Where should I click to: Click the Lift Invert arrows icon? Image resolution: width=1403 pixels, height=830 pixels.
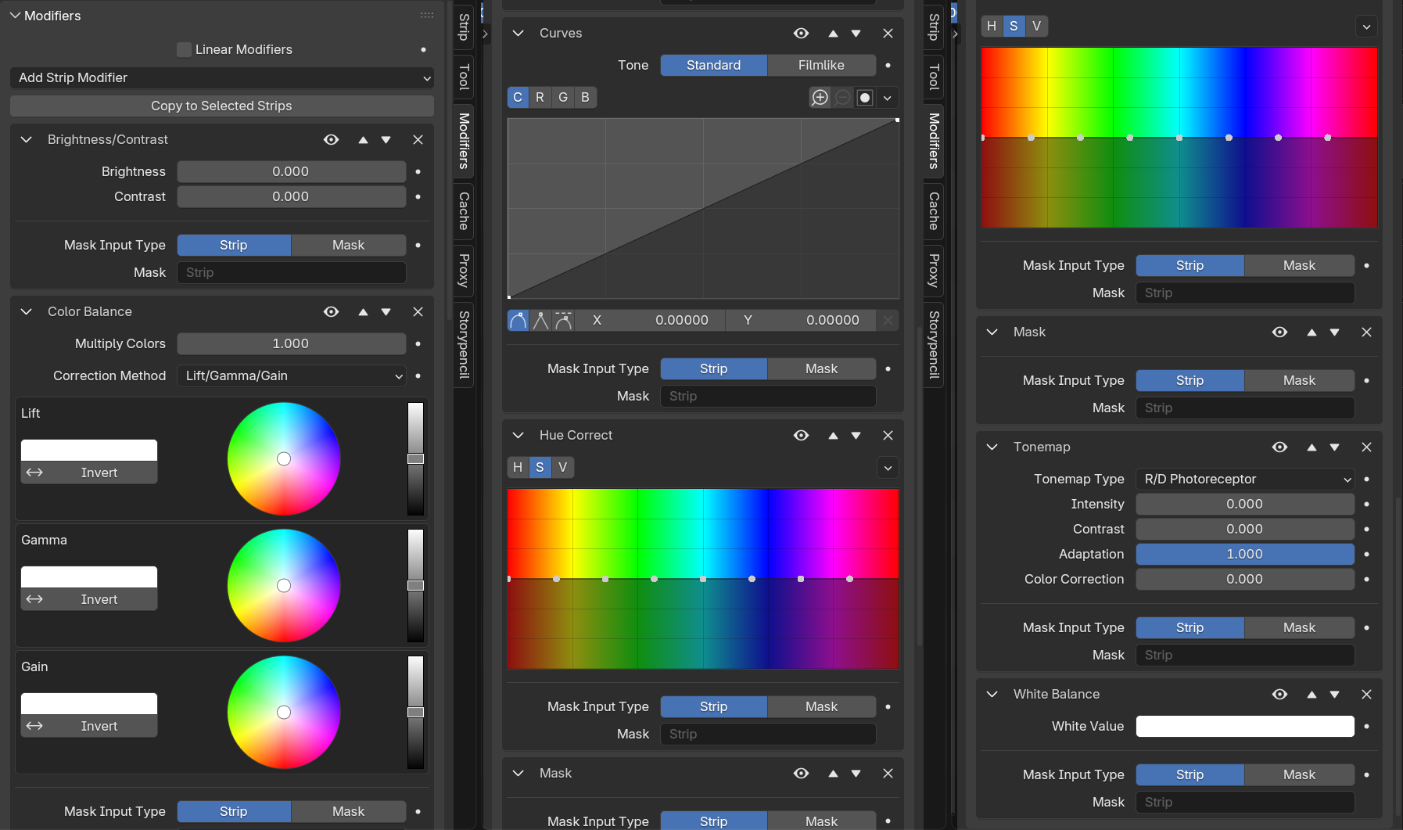pos(34,472)
